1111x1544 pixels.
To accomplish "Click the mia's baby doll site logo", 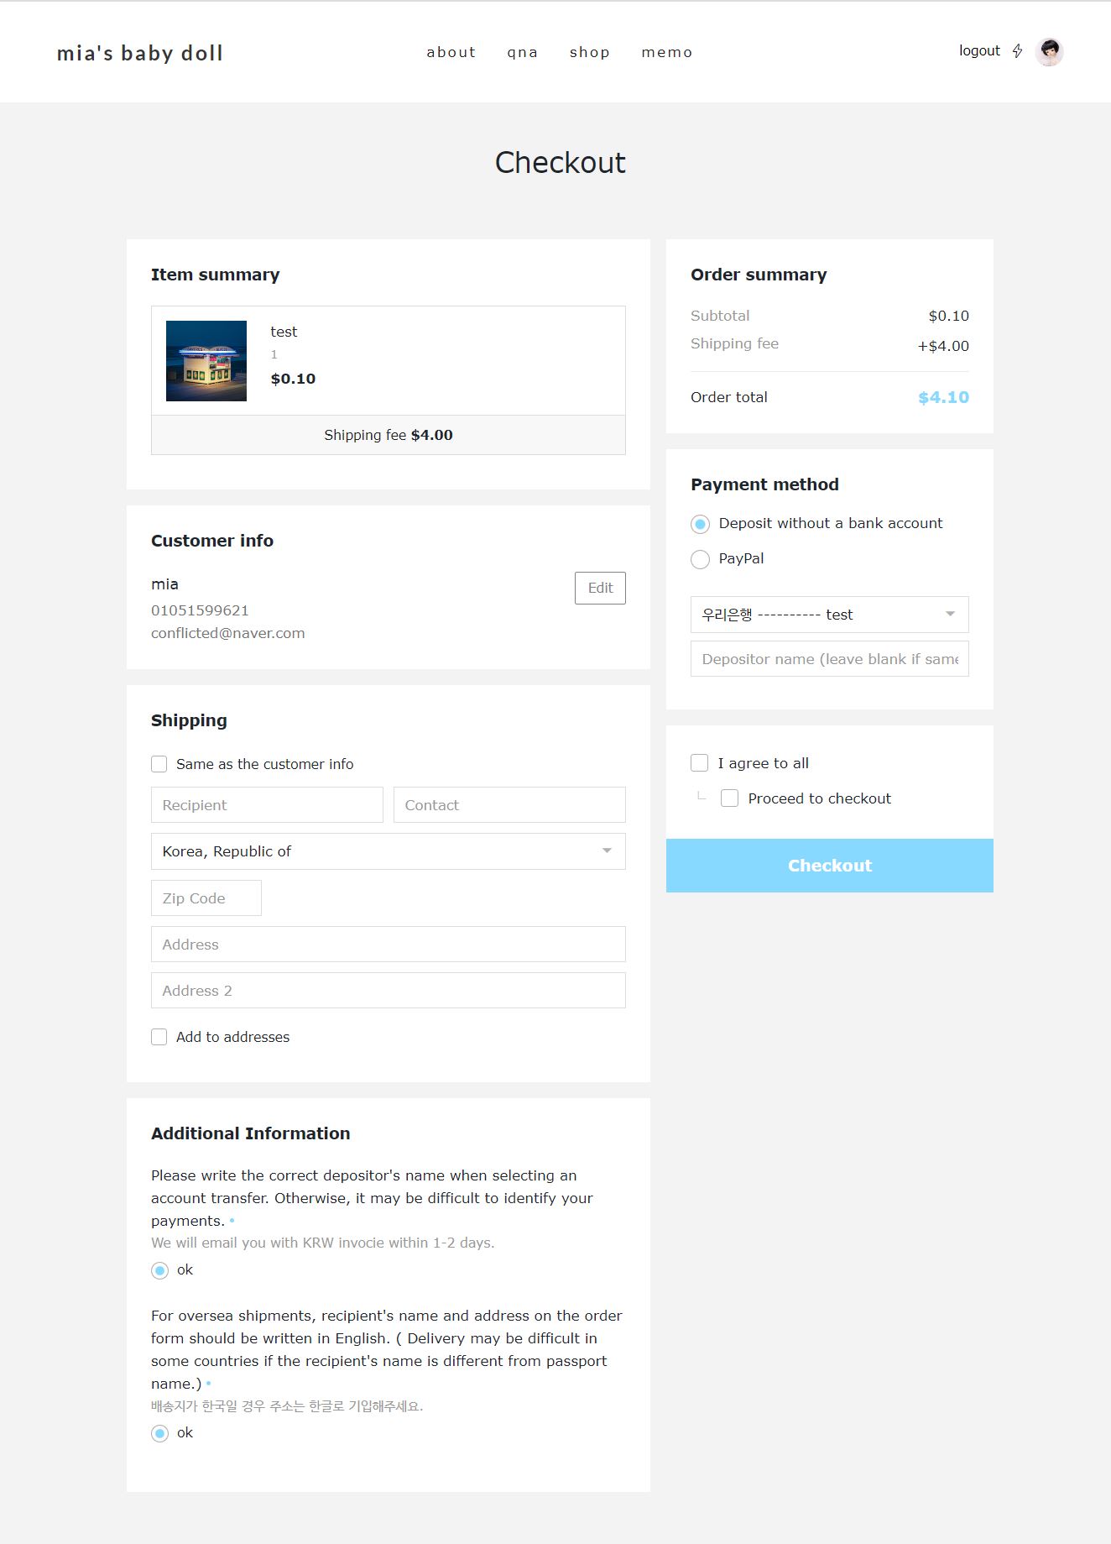I will click(x=140, y=53).
